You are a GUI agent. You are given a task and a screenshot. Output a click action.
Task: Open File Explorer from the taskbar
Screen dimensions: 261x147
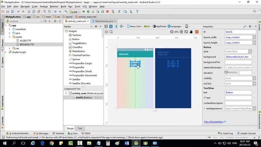pyautogui.click(x=89, y=143)
